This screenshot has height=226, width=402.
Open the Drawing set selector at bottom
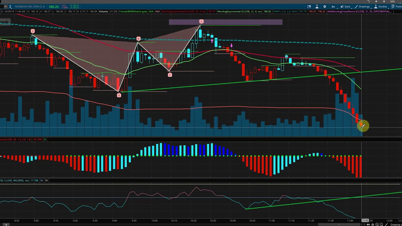coord(396,224)
